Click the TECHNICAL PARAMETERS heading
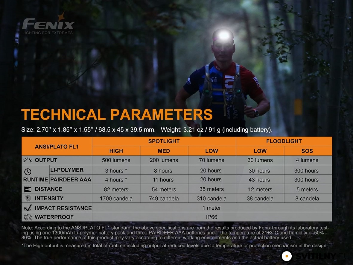353x265 pixels. click(117, 115)
